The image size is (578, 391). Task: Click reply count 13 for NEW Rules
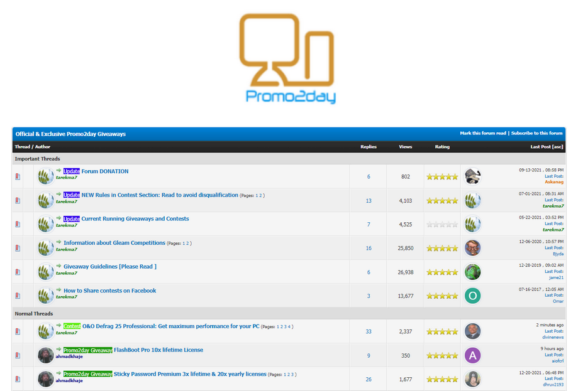[369, 201]
